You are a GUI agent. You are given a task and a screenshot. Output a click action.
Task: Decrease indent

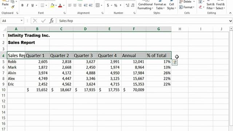(86, 5)
